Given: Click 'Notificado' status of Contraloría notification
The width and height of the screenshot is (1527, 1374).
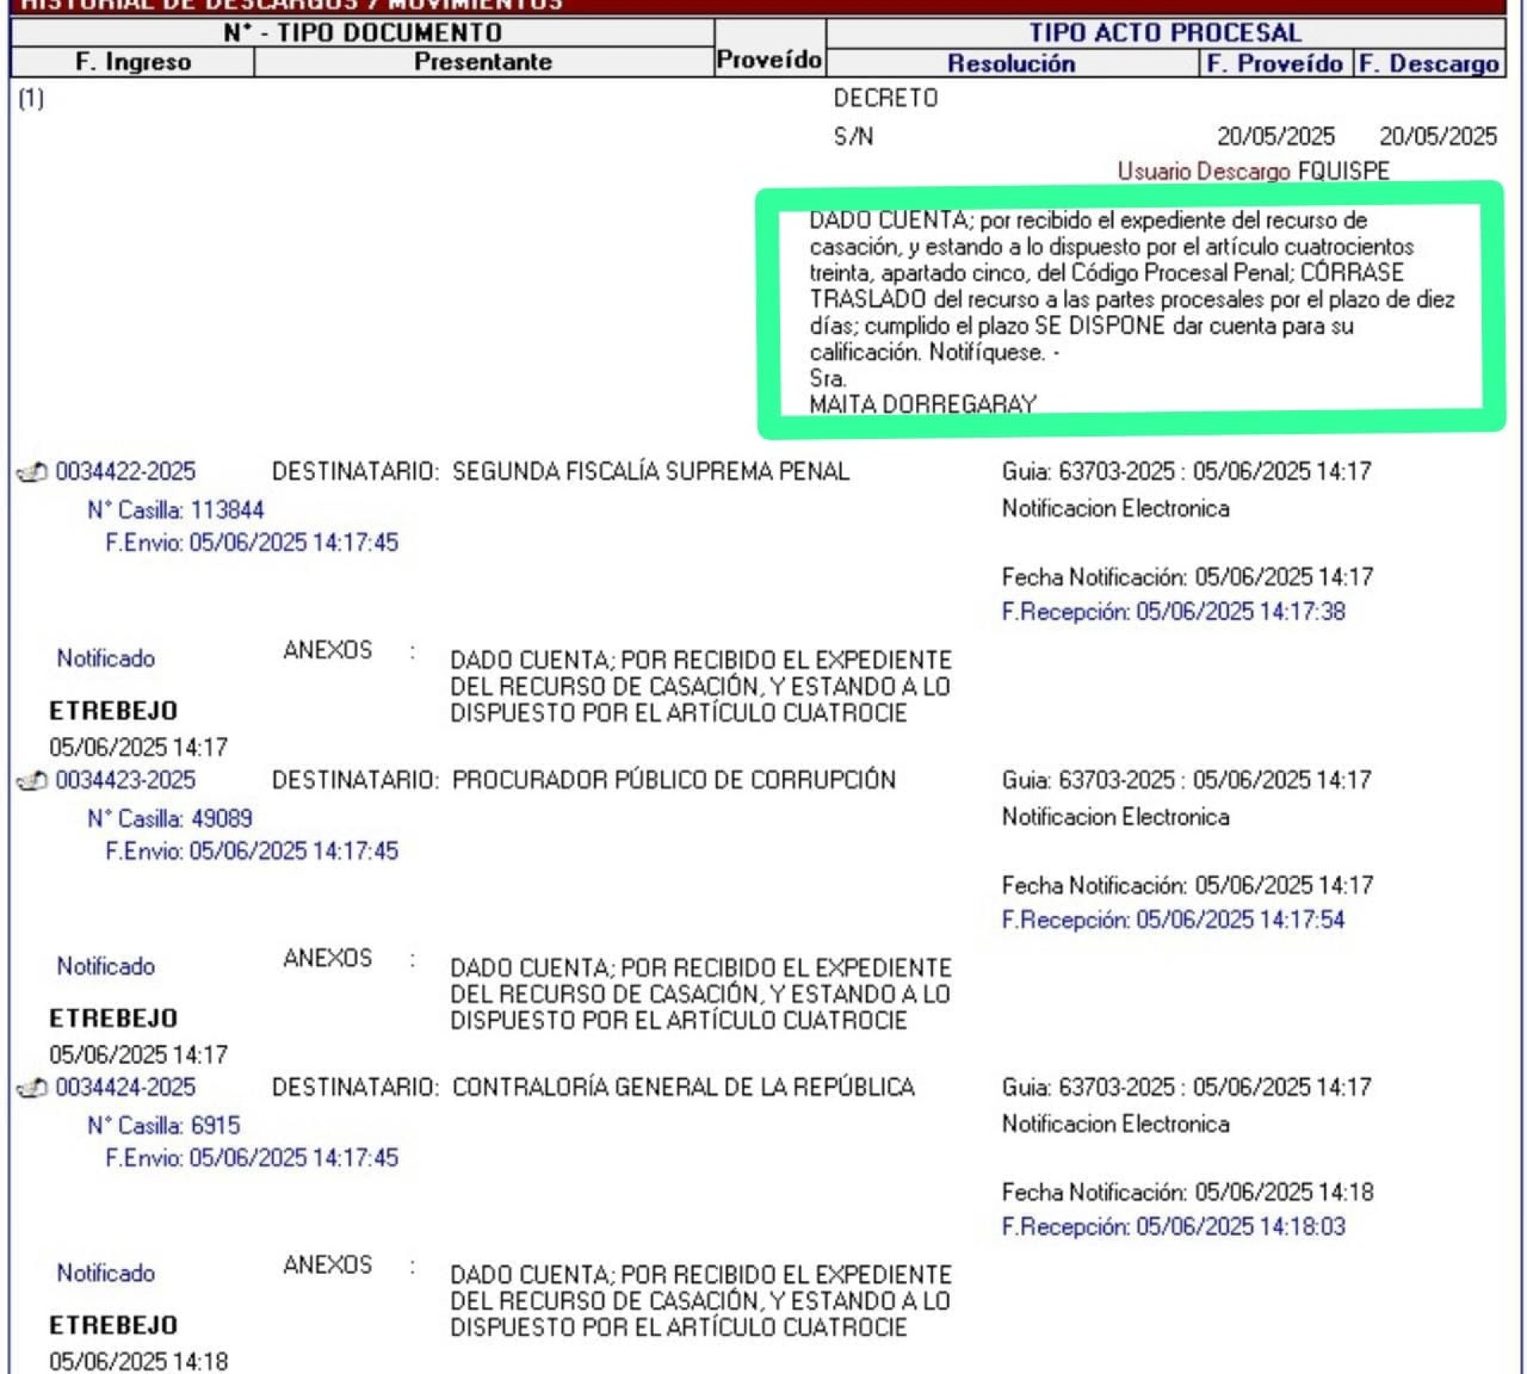Looking at the screenshot, I should click(106, 1273).
